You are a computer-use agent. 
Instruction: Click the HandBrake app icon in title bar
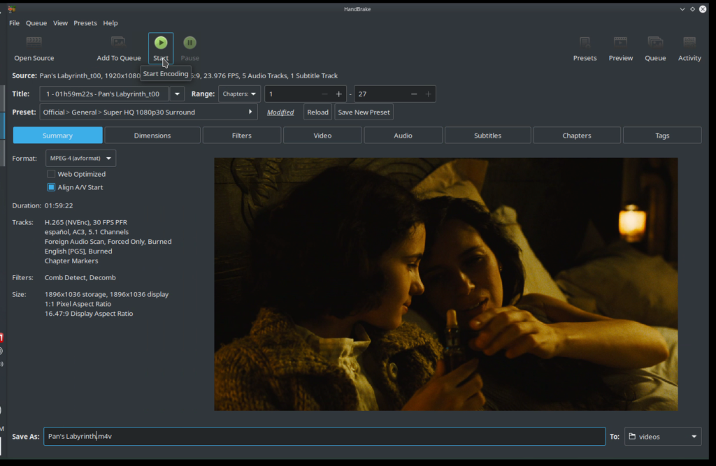[12, 9]
